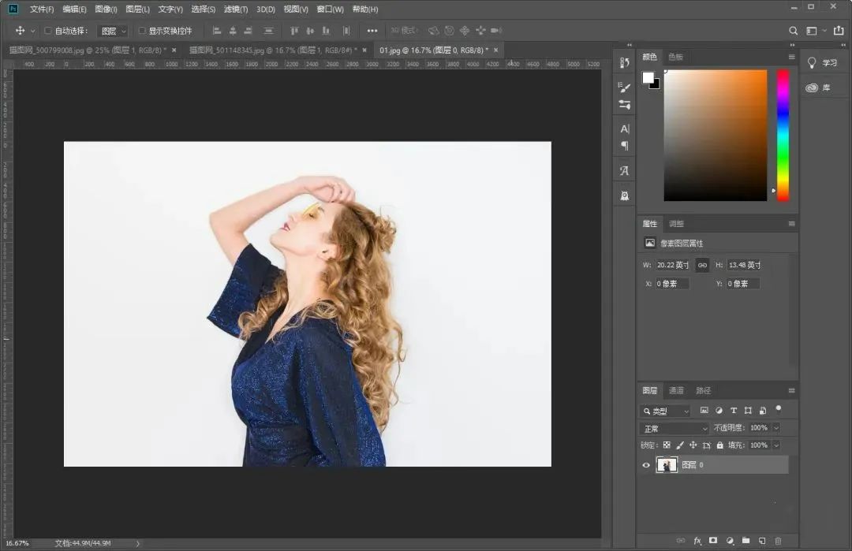
Task: Open the 滤镜(T) menu
Action: click(235, 9)
